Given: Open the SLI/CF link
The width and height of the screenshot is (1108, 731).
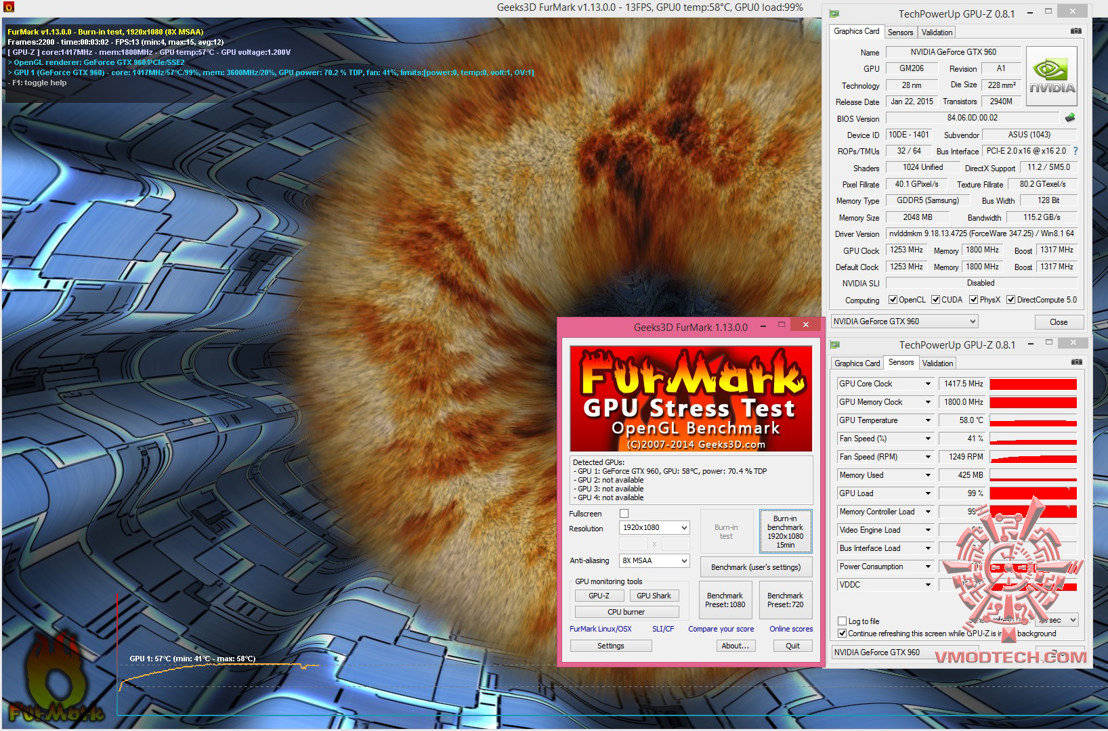Looking at the screenshot, I should (663, 629).
